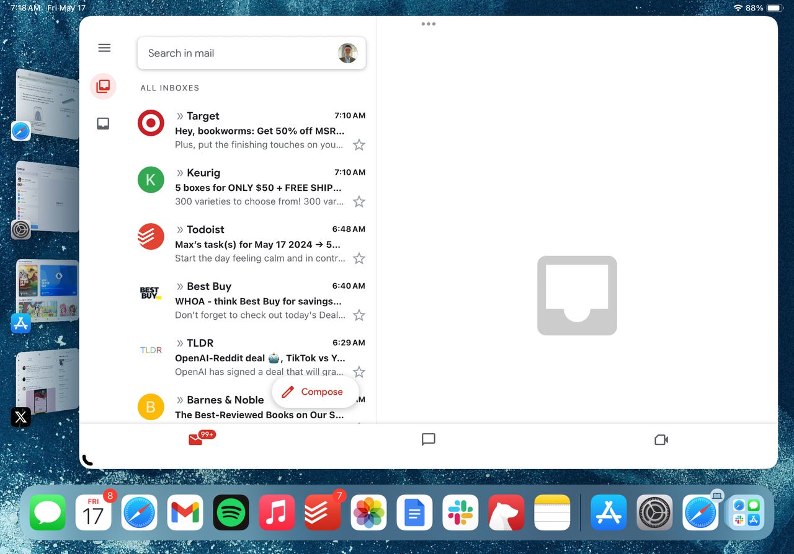The width and height of the screenshot is (794, 554).
Task: Open Calendar showing FRI 17 in dock
Action: click(x=94, y=512)
